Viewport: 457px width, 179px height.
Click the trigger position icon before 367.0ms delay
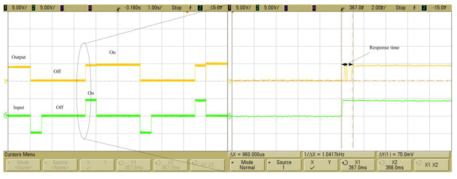tap(343, 8)
